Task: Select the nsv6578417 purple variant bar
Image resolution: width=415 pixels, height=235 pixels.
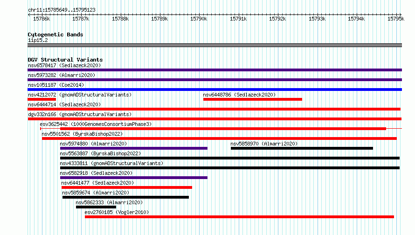Action: coord(214,70)
